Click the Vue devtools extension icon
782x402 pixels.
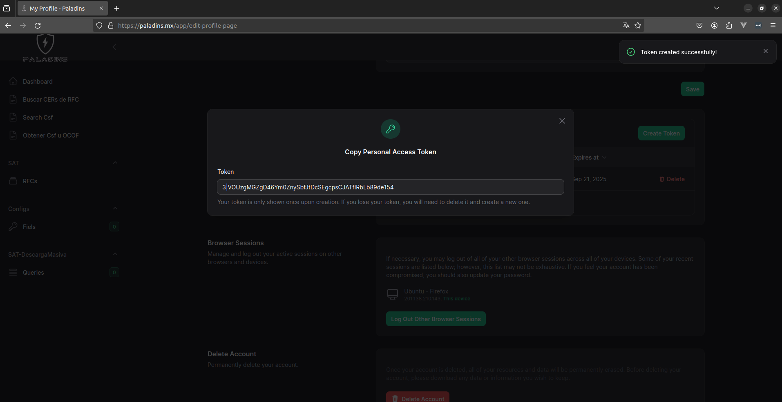point(744,25)
